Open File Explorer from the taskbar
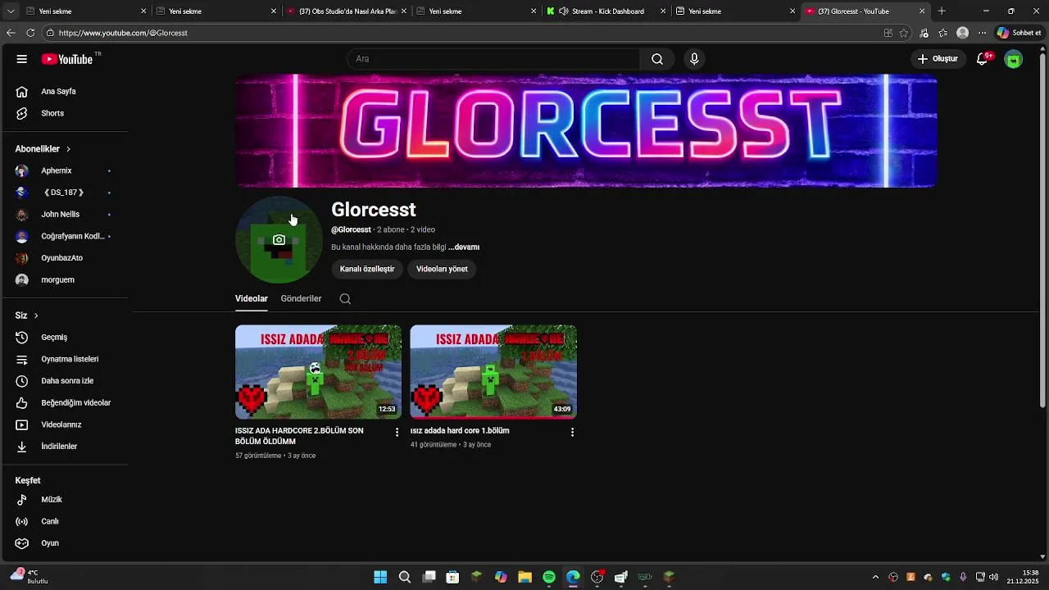This screenshot has height=590, width=1049. pyautogui.click(x=524, y=577)
